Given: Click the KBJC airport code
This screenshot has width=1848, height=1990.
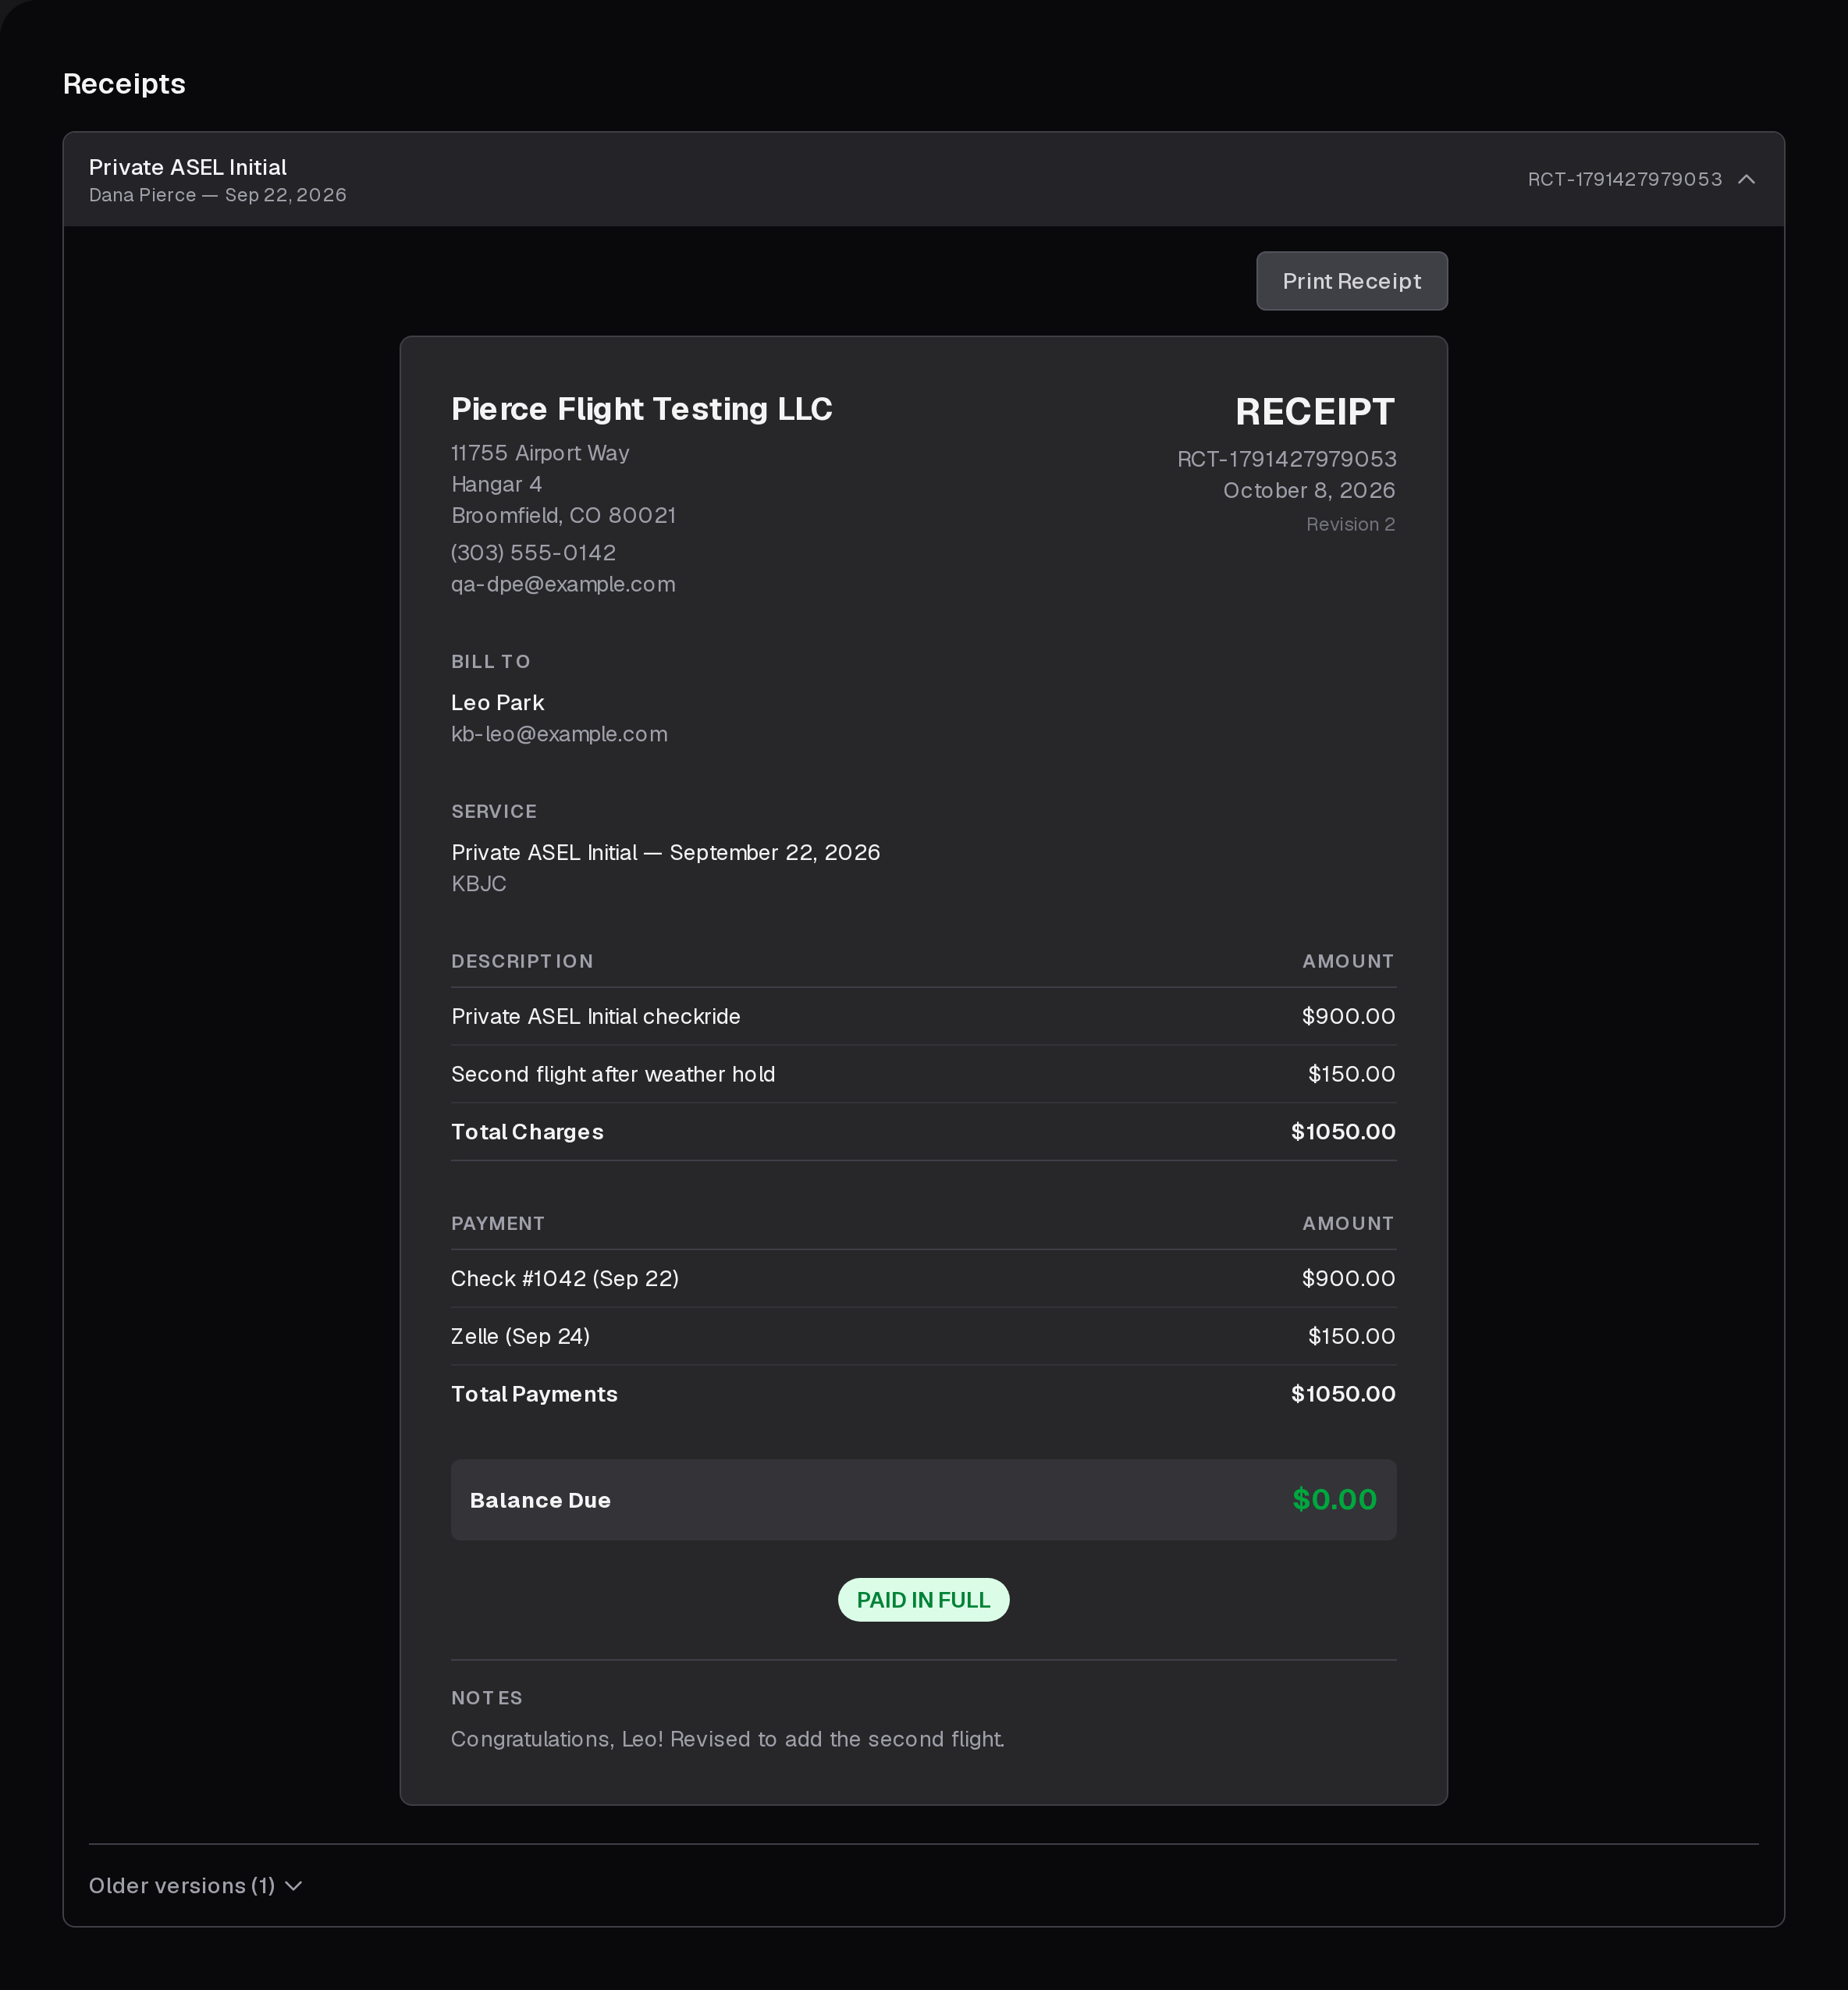Looking at the screenshot, I should [478, 884].
